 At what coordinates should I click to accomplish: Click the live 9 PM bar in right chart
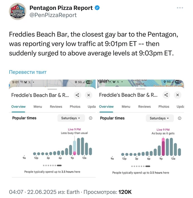tap(163, 147)
